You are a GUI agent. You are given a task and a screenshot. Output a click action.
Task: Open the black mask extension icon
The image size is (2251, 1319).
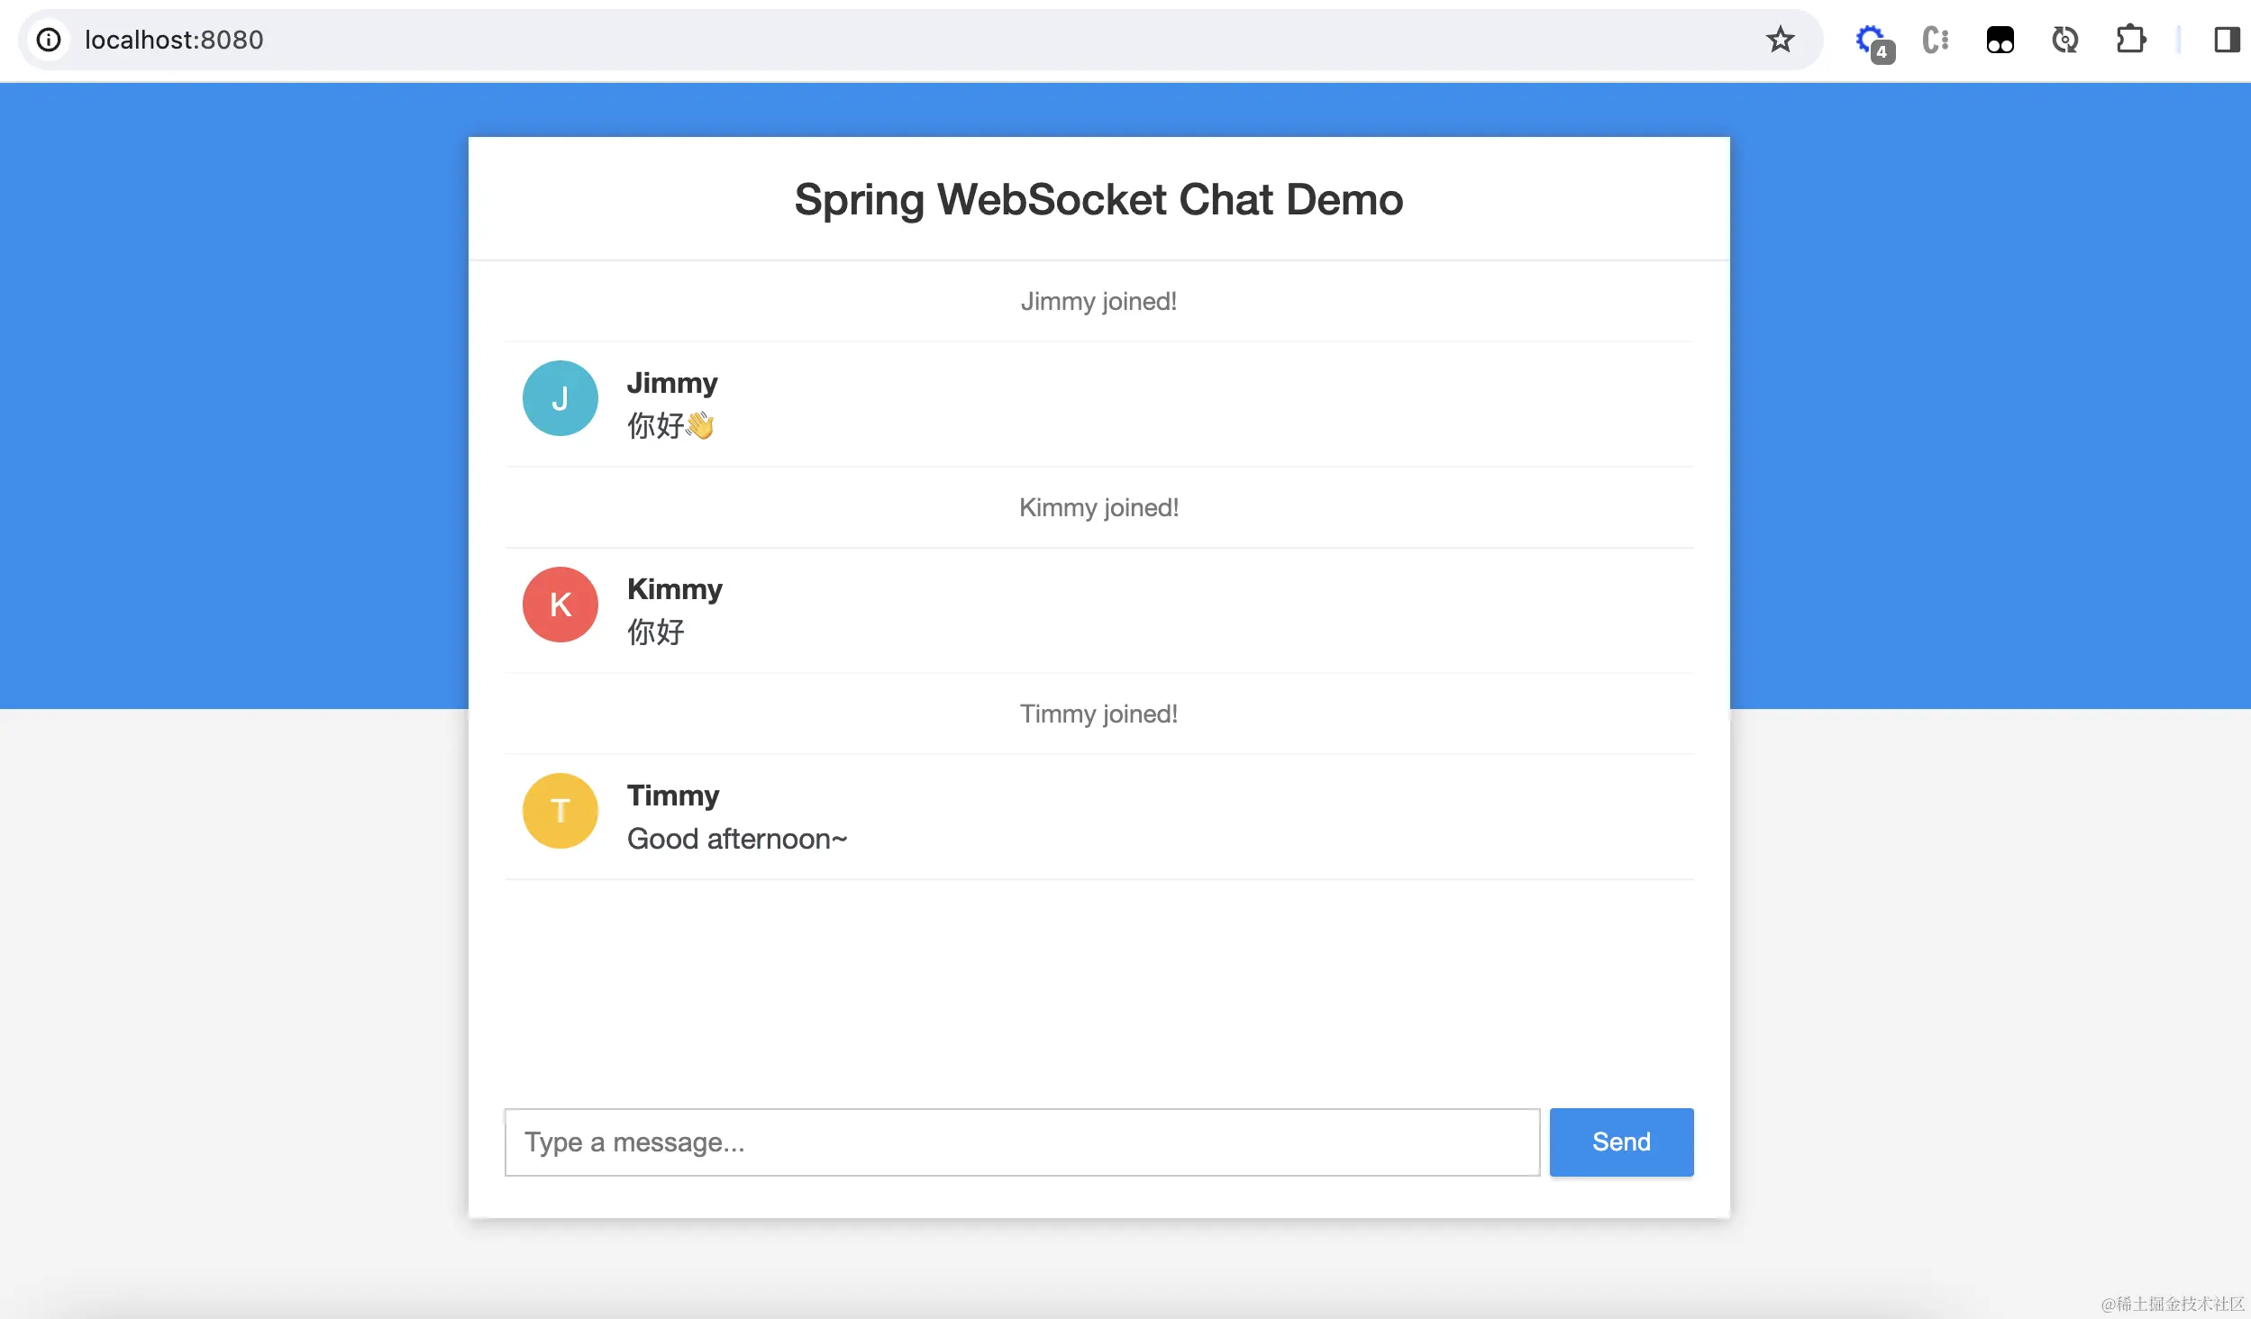click(x=2000, y=40)
